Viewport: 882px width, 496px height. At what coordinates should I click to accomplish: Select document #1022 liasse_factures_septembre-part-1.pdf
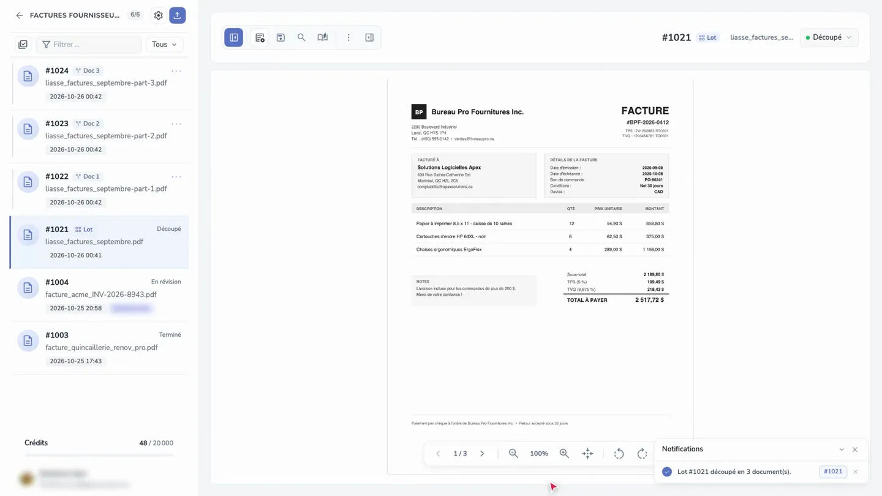pyautogui.click(x=99, y=189)
